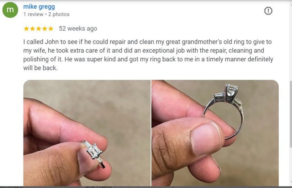Click the second yellow rating star
292x188 pixels.
coord(32,29)
